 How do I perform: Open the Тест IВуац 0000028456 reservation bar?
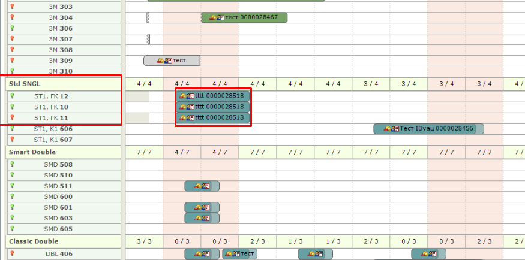pyautogui.click(x=428, y=129)
